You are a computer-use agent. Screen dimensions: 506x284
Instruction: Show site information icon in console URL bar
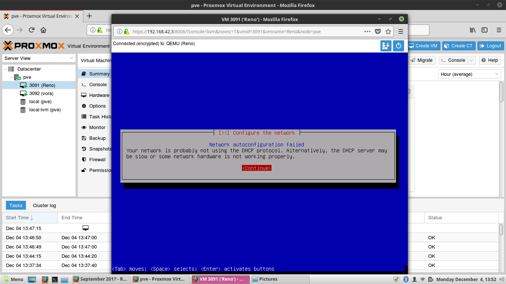(120, 31)
